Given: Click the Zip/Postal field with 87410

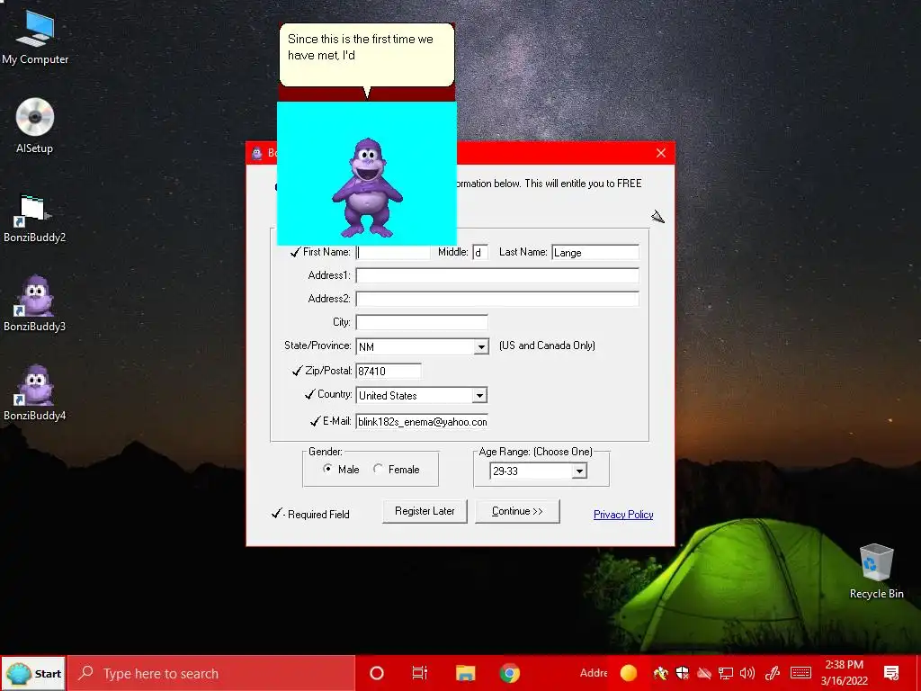Looking at the screenshot, I should [x=389, y=372].
